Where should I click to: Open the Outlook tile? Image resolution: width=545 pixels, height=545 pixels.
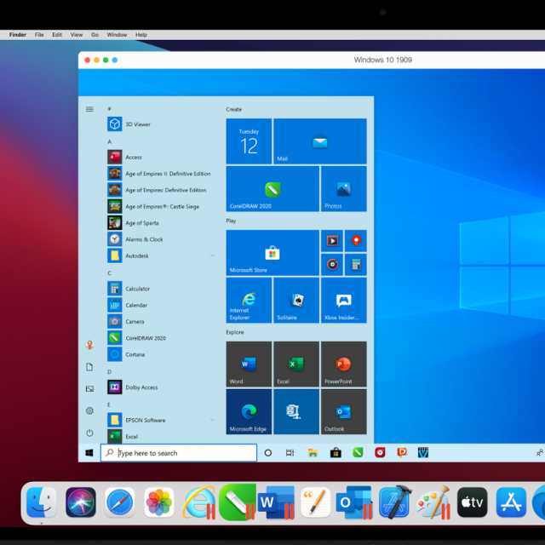click(x=344, y=411)
